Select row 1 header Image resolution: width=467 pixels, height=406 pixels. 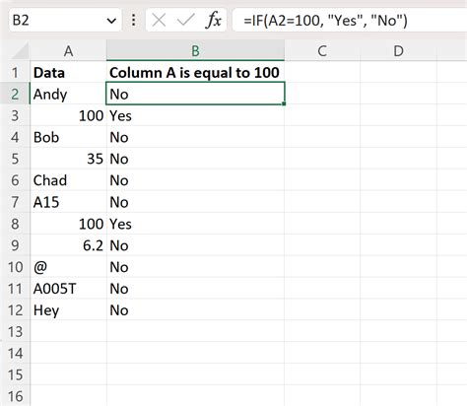pos(15,72)
